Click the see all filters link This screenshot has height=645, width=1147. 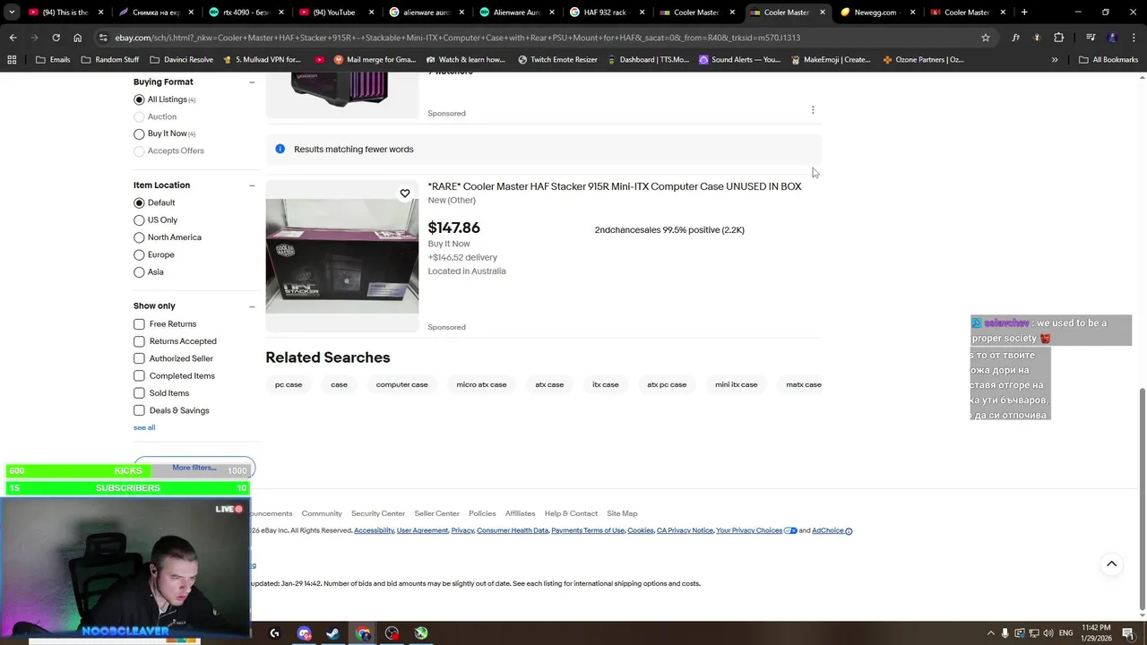tap(144, 428)
